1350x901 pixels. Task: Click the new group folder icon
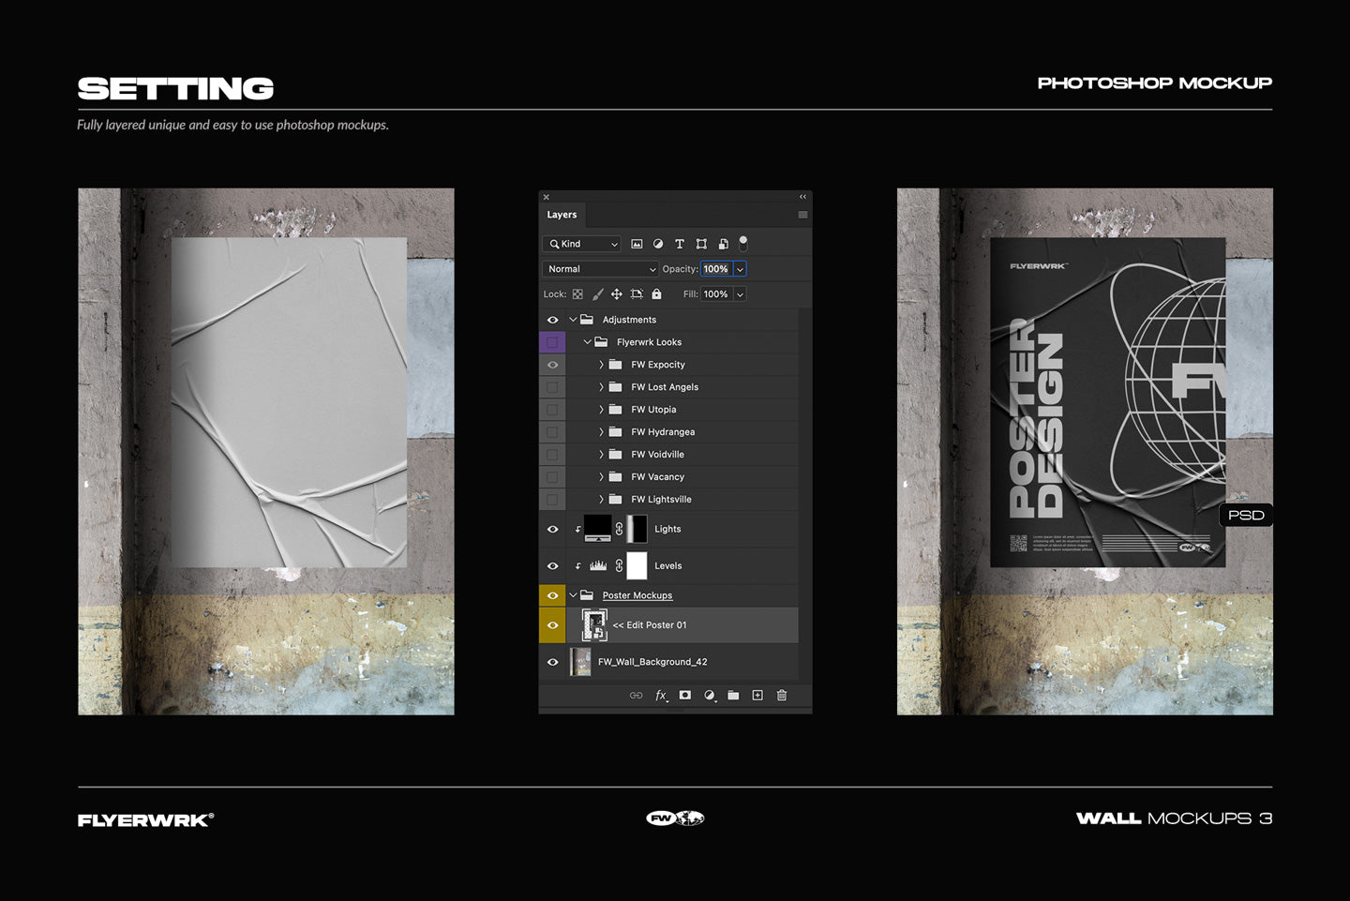[733, 696]
